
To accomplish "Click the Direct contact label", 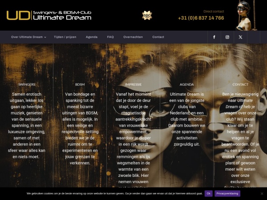I will 214,12.
